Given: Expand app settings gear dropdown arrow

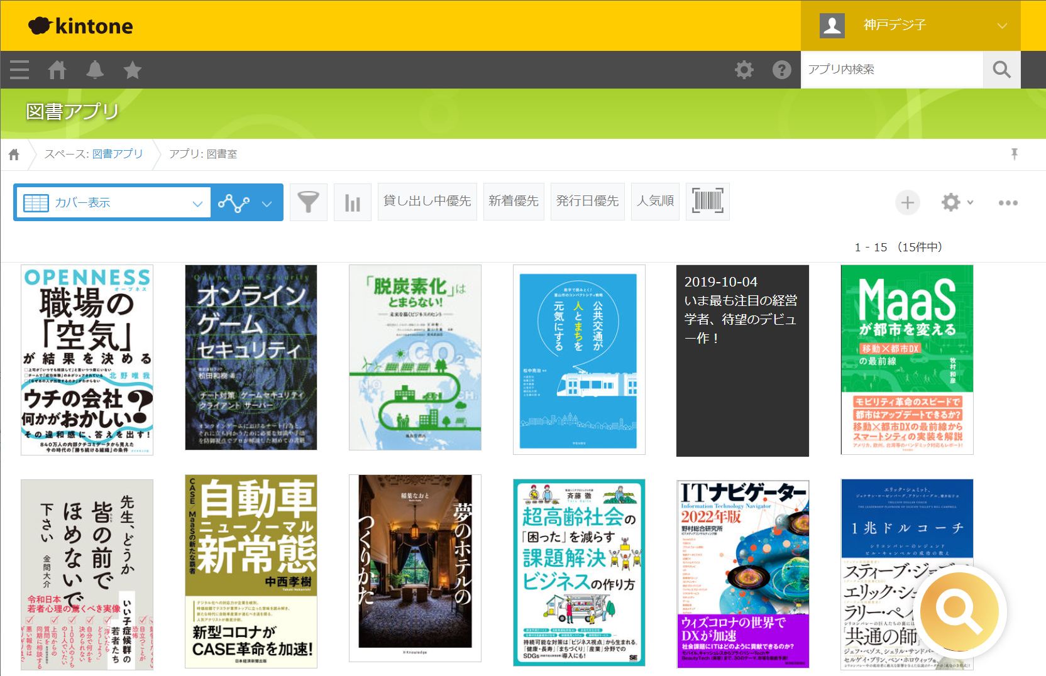Looking at the screenshot, I should (x=971, y=202).
